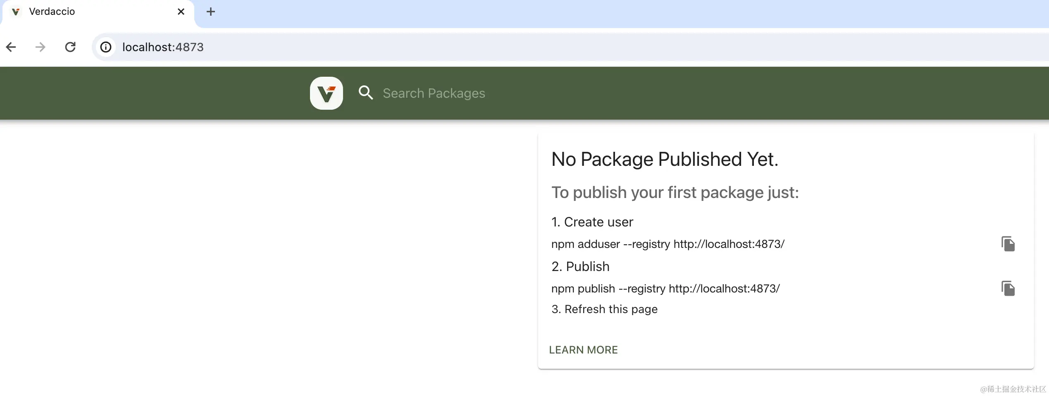Open the LEARN MORE link
This screenshot has width=1049, height=396.
(583, 350)
